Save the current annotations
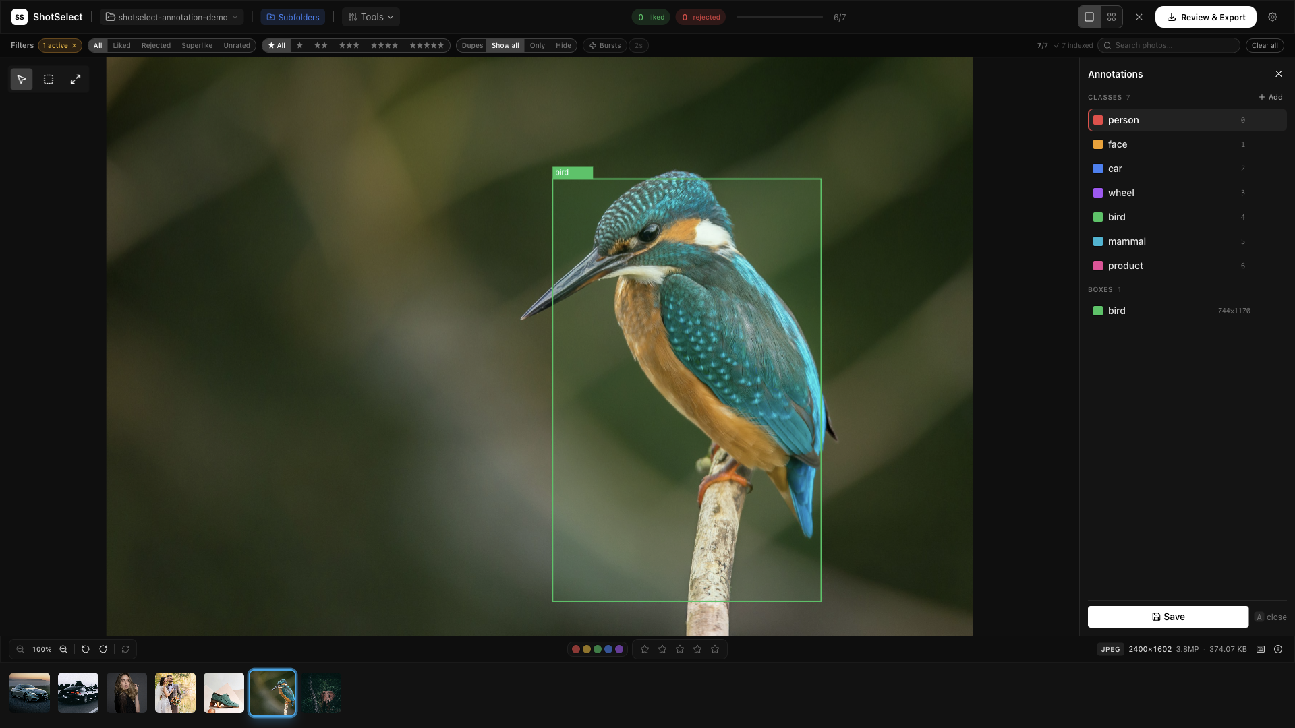The height and width of the screenshot is (728, 1295). point(1168,616)
